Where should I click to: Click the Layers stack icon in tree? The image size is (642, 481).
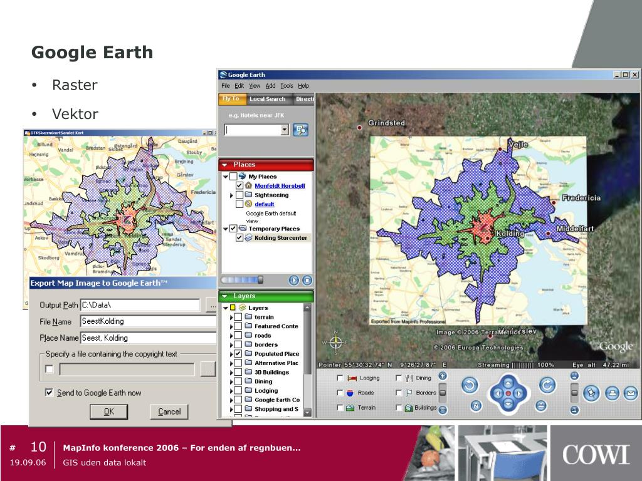tap(243, 308)
